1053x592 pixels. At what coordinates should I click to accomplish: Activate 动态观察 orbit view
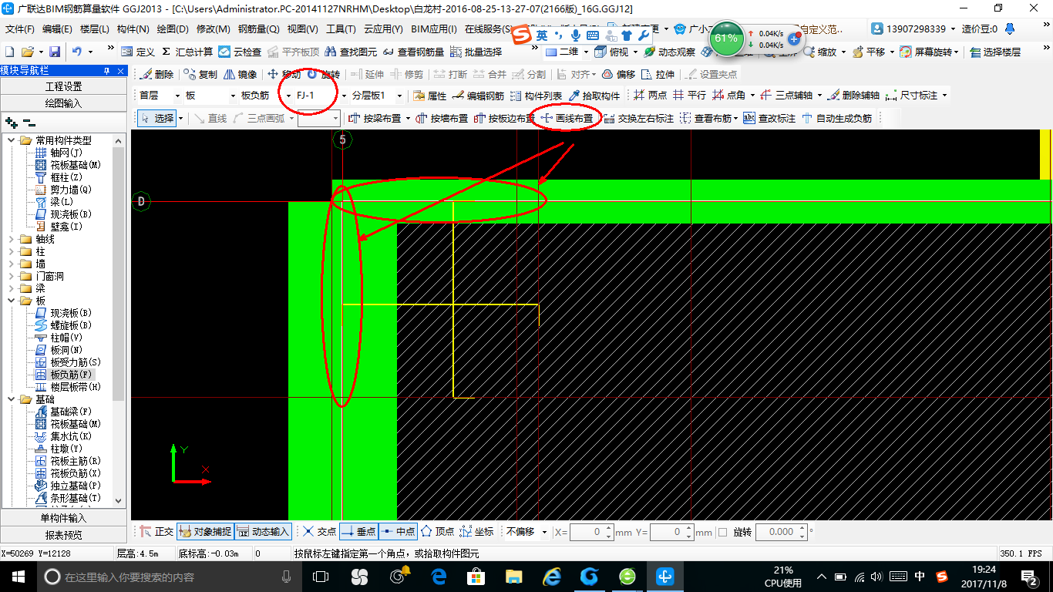pyautogui.click(x=669, y=52)
